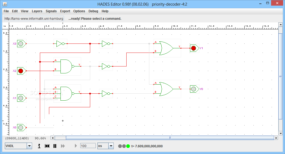Viewport: 285px width, 154px height.
Task: Select inverter after three-input NAND
Action: click(106, 93)
